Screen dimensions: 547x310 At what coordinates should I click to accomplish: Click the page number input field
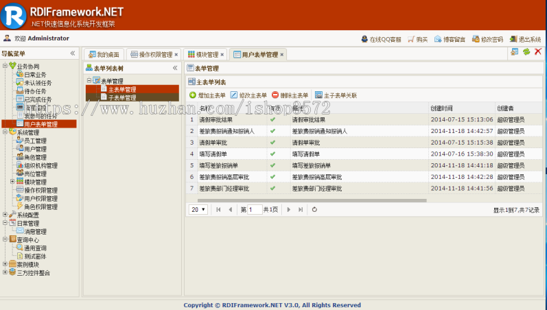[x=255, y=210]
